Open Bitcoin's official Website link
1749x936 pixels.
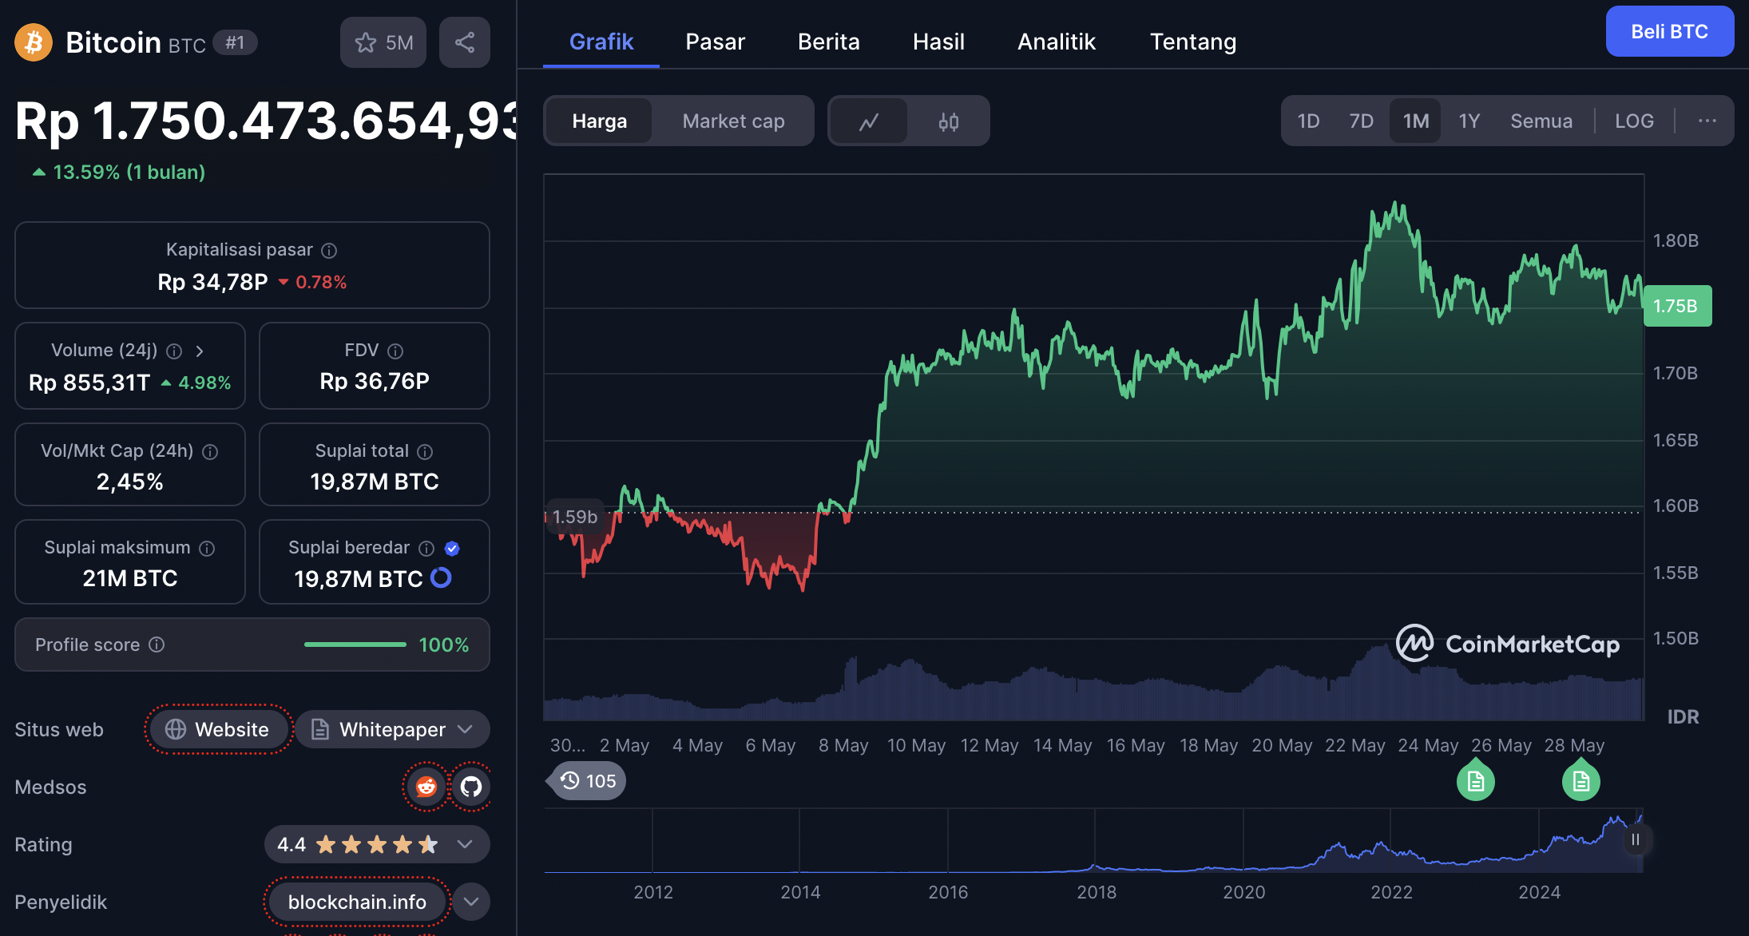point(217,729)
